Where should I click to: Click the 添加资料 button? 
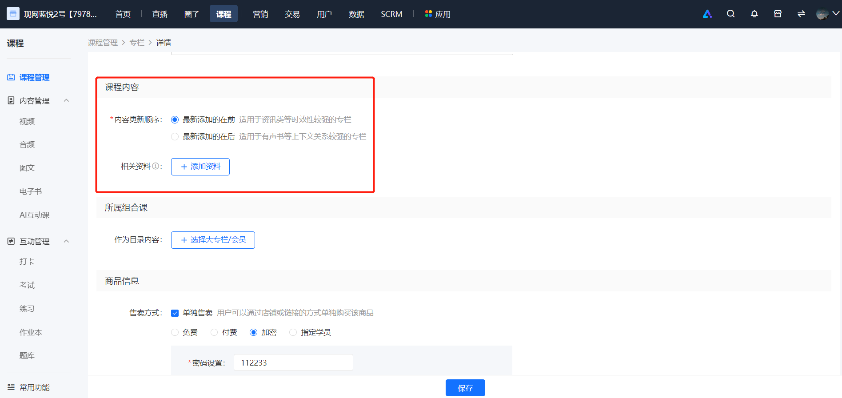(200, 167)
